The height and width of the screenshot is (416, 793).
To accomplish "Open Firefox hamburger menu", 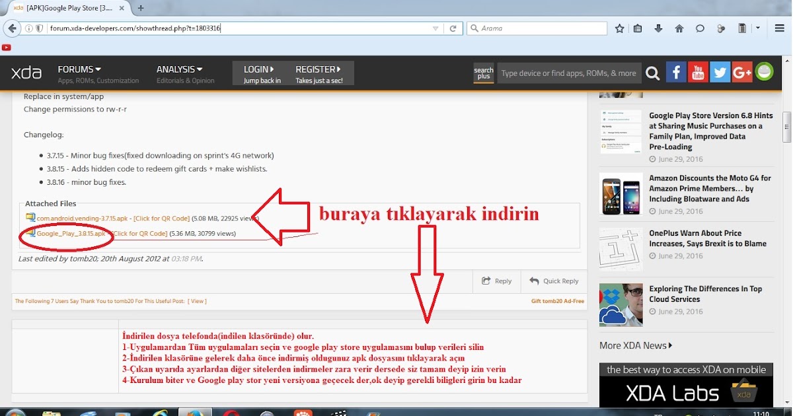I will coord(780,28).
